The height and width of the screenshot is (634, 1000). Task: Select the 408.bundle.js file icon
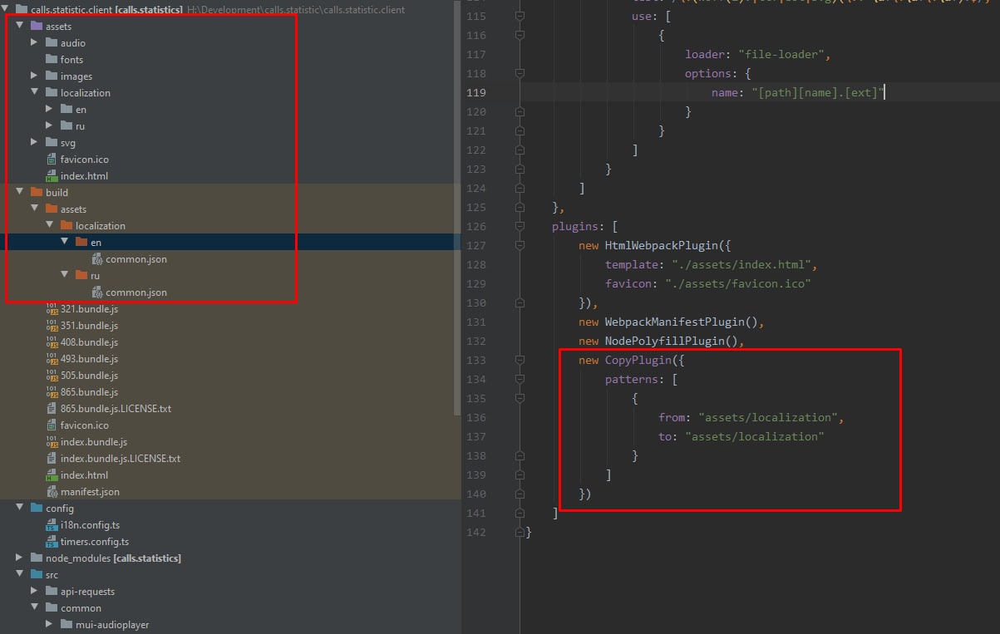pyautogui.click(x=52, y=342)
